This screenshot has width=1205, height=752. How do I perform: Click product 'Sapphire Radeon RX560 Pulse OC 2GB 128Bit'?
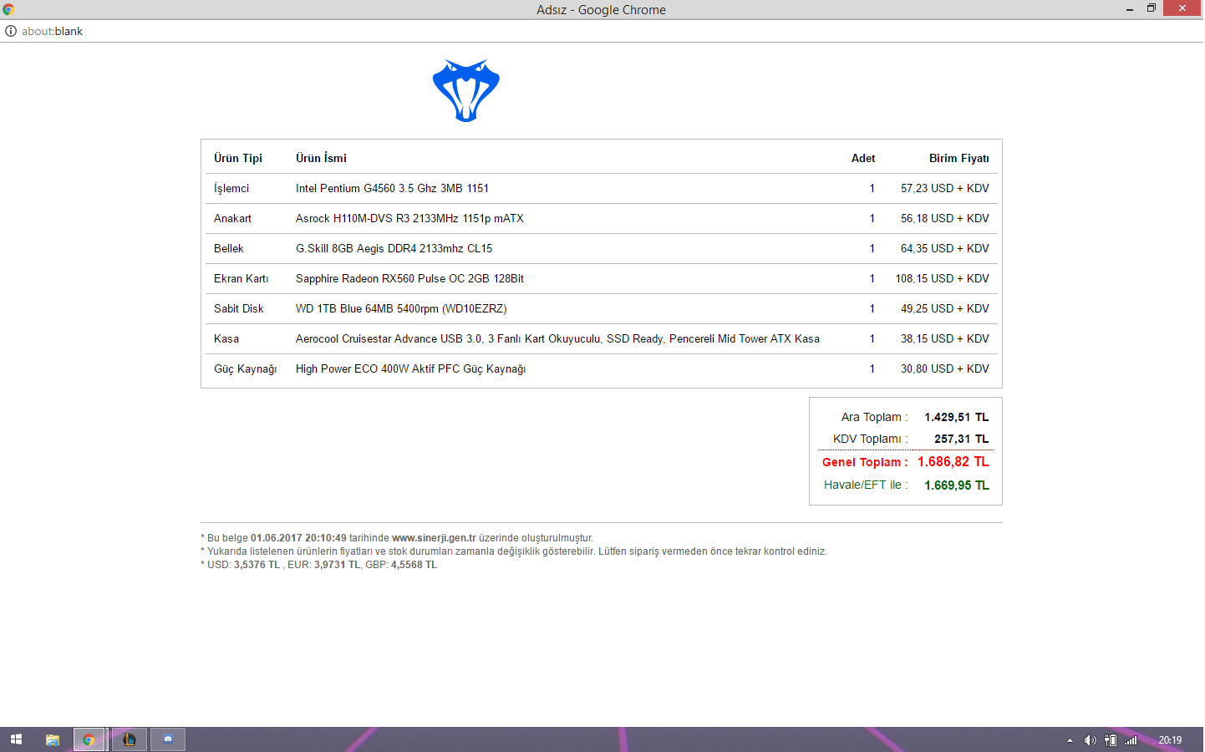pos(410,278)
